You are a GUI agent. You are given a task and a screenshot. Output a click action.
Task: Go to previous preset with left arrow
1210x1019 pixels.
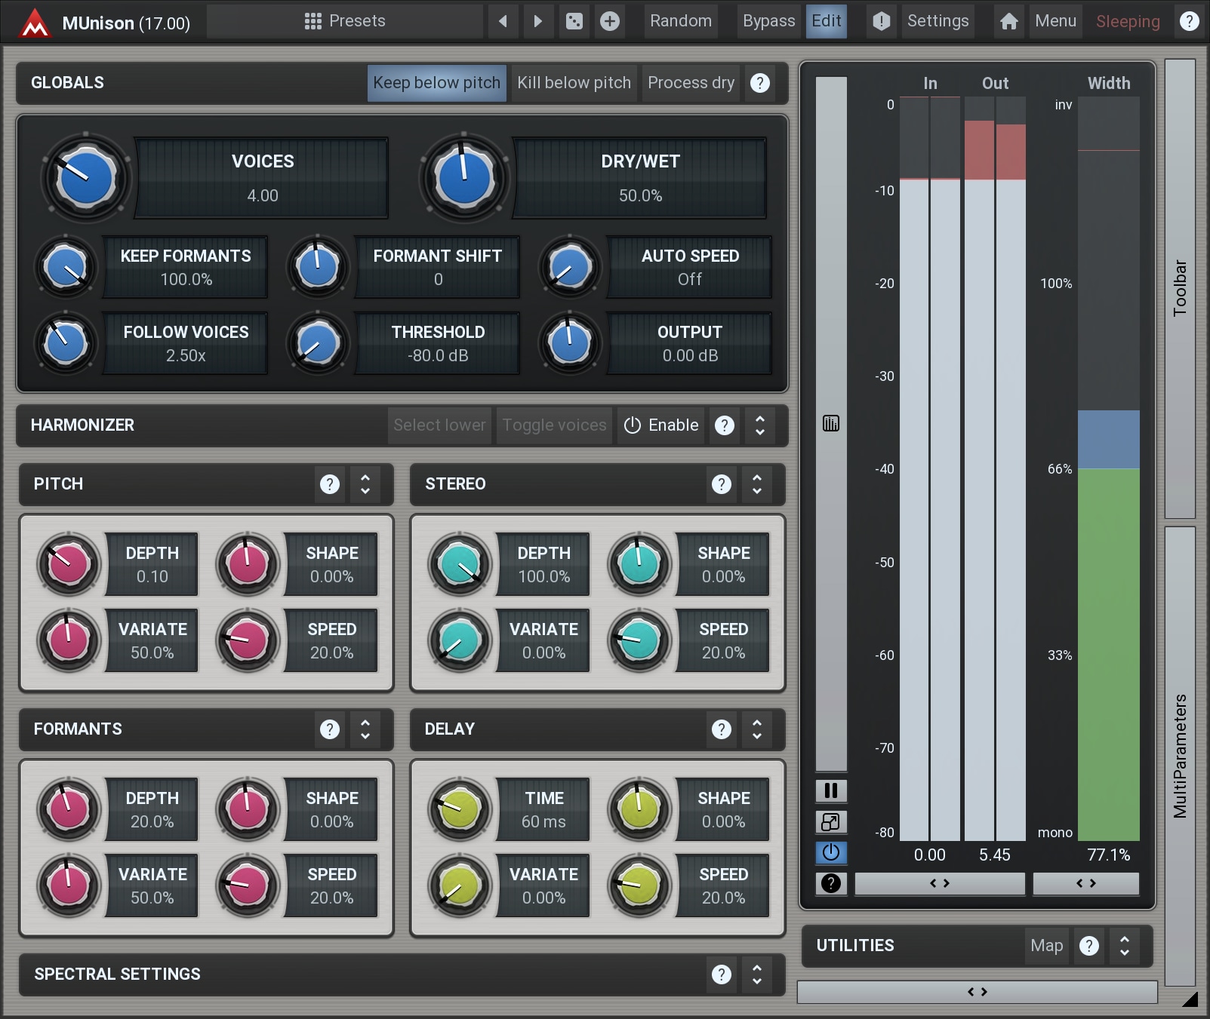click(503, 21)
